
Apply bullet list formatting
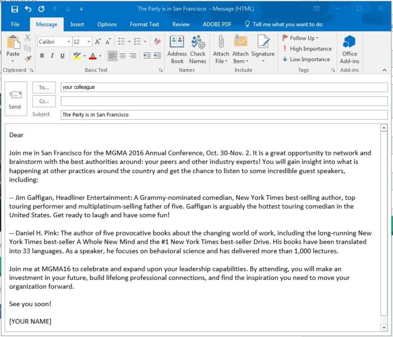click(122, 41)
